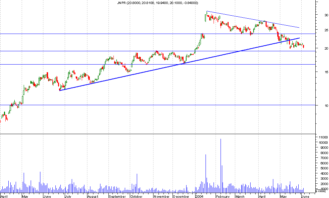Viewport: 329px width, 198px height.
Task: Select the December date axis label
Action: (x=181, y=197)
